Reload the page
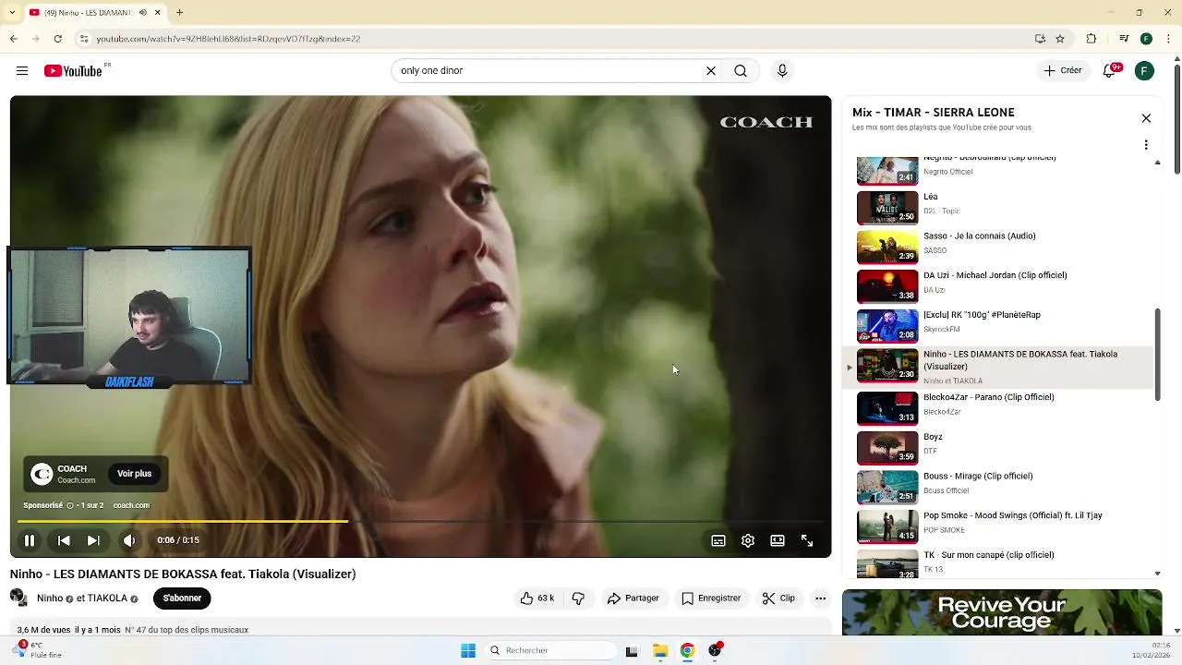Image resolution: width=1182 pixels, height=665 pixels. pos(57,39)
